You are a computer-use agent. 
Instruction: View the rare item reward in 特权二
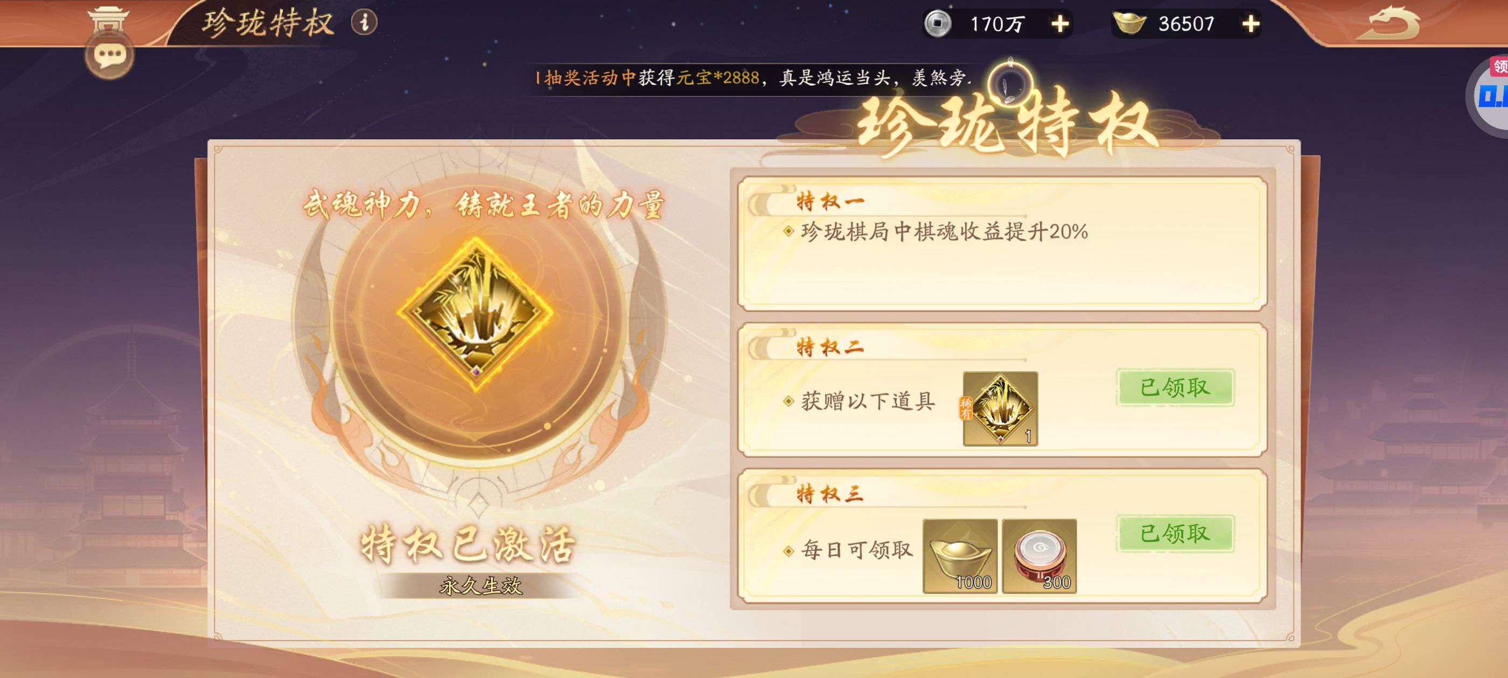tap(1000, 408)
